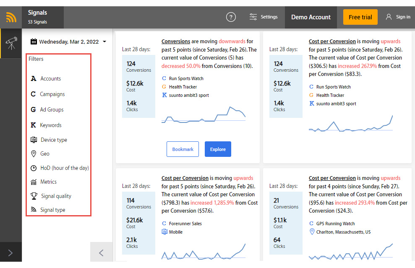
Task: Open the date dropdown for Mar 2, 2022
Action: [x=104, y=42]
